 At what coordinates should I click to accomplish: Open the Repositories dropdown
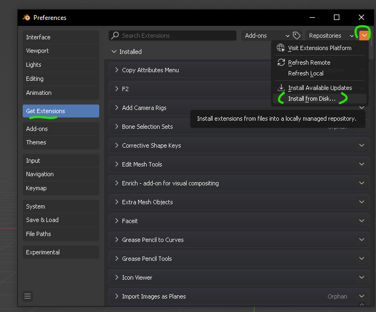pos(331,36)
